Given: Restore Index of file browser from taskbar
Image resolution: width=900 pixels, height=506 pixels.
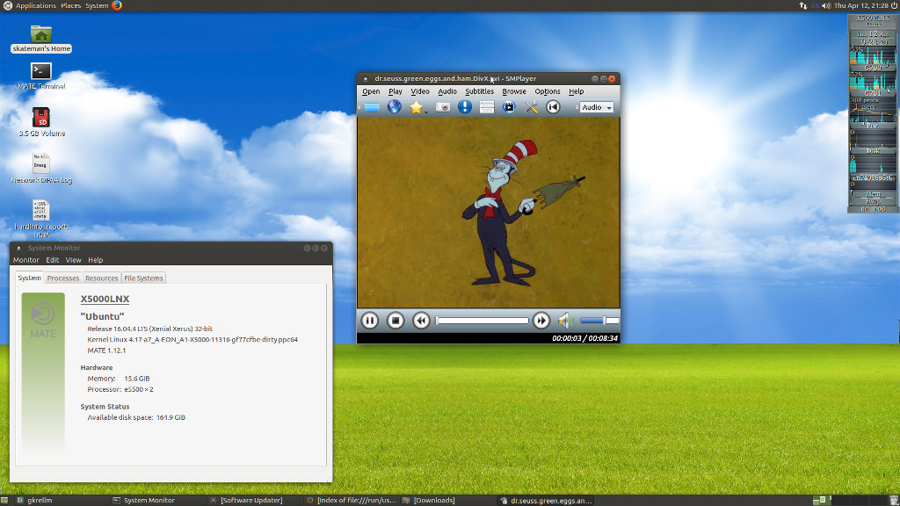Looking at the screenshot, I should click(x=350, y=500).
